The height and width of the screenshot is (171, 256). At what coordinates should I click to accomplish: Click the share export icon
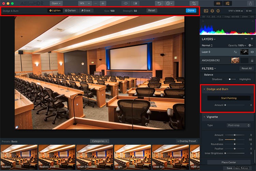tap(251, 3)
